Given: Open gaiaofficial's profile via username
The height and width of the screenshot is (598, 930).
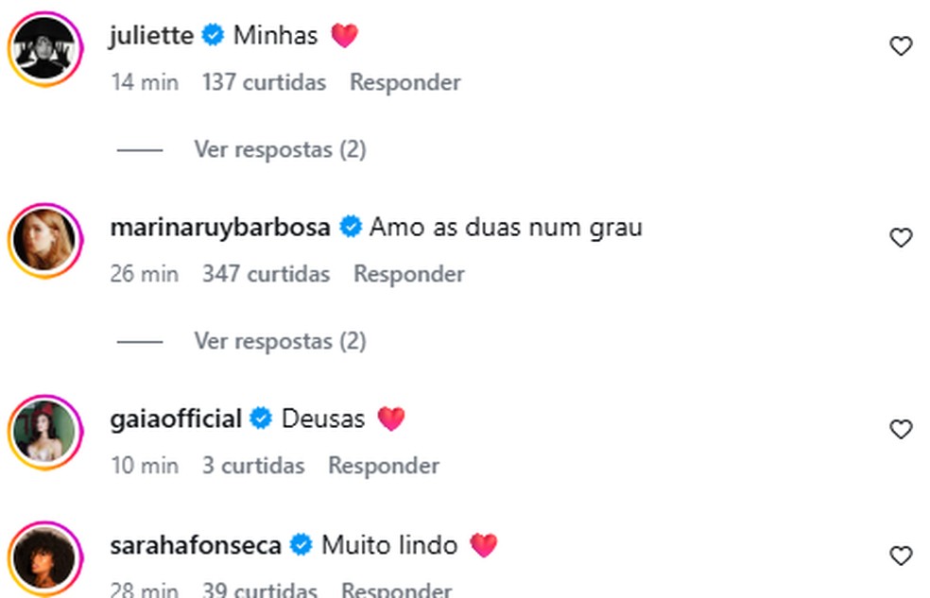Looking at the screenshot, I should 175,418.
